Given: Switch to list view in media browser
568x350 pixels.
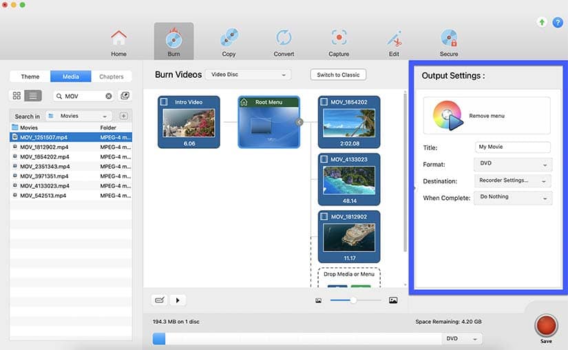Looking at the screenshot, I should [32, 96].
